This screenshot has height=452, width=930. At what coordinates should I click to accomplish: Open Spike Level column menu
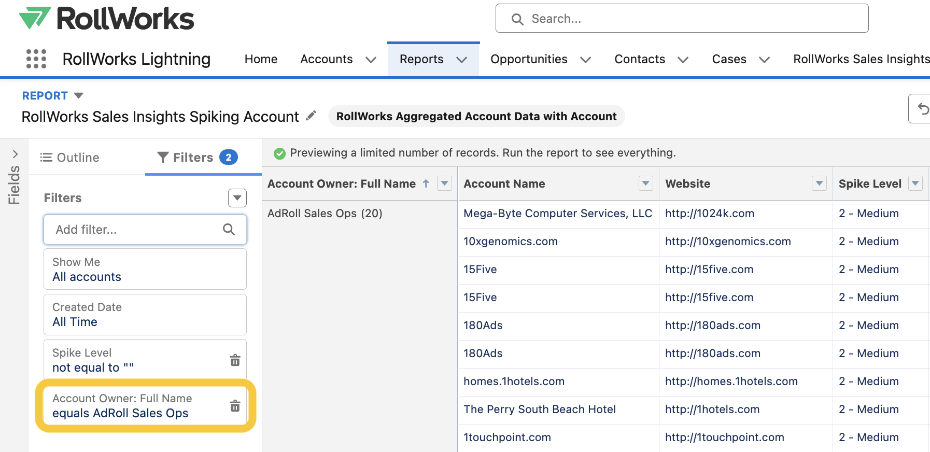(915, 183)
